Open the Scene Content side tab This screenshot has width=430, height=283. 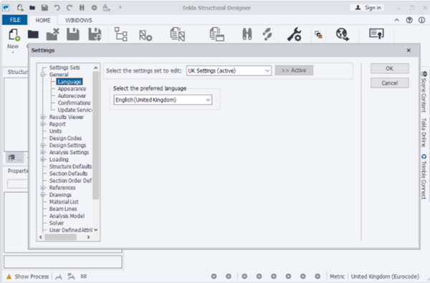click(424, 92)
